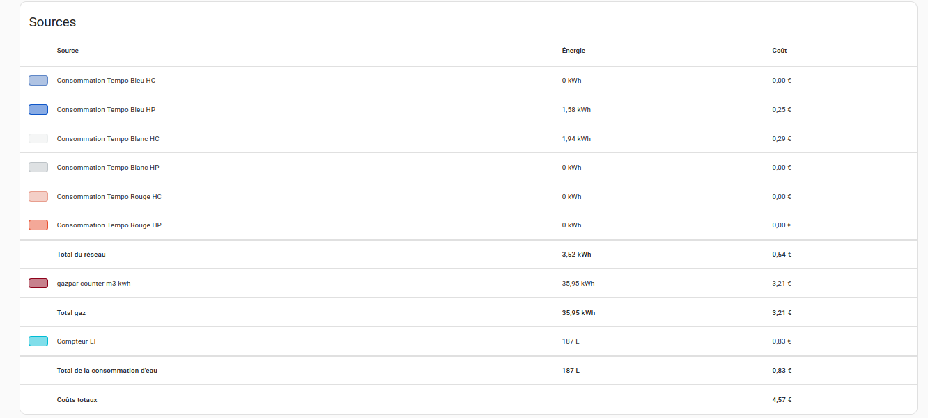Click the Compteur EF cyan swatch
Screen dimensions: 928x418
click(x=38, y=341)
